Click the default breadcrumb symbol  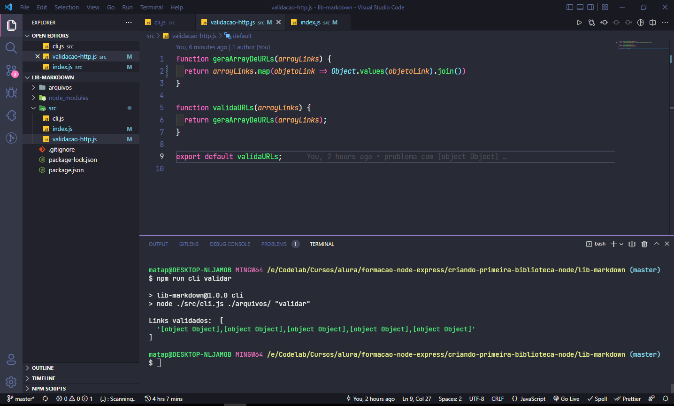pyautogui.click(x=238, y=36)
